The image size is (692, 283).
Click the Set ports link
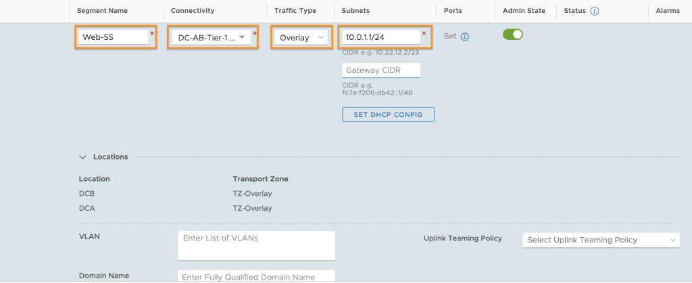click(x=450, y=36)
